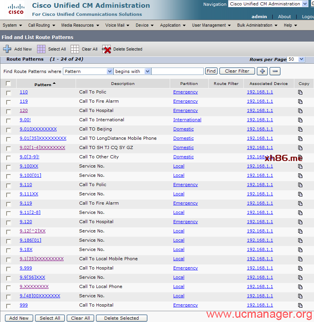Toggle the header select-all checkbox
314x322 pixels.
(8, 83)
